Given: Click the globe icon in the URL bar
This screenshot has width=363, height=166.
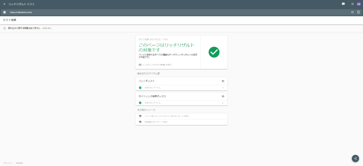Looking at the screenshot, I should coord(5,12).
